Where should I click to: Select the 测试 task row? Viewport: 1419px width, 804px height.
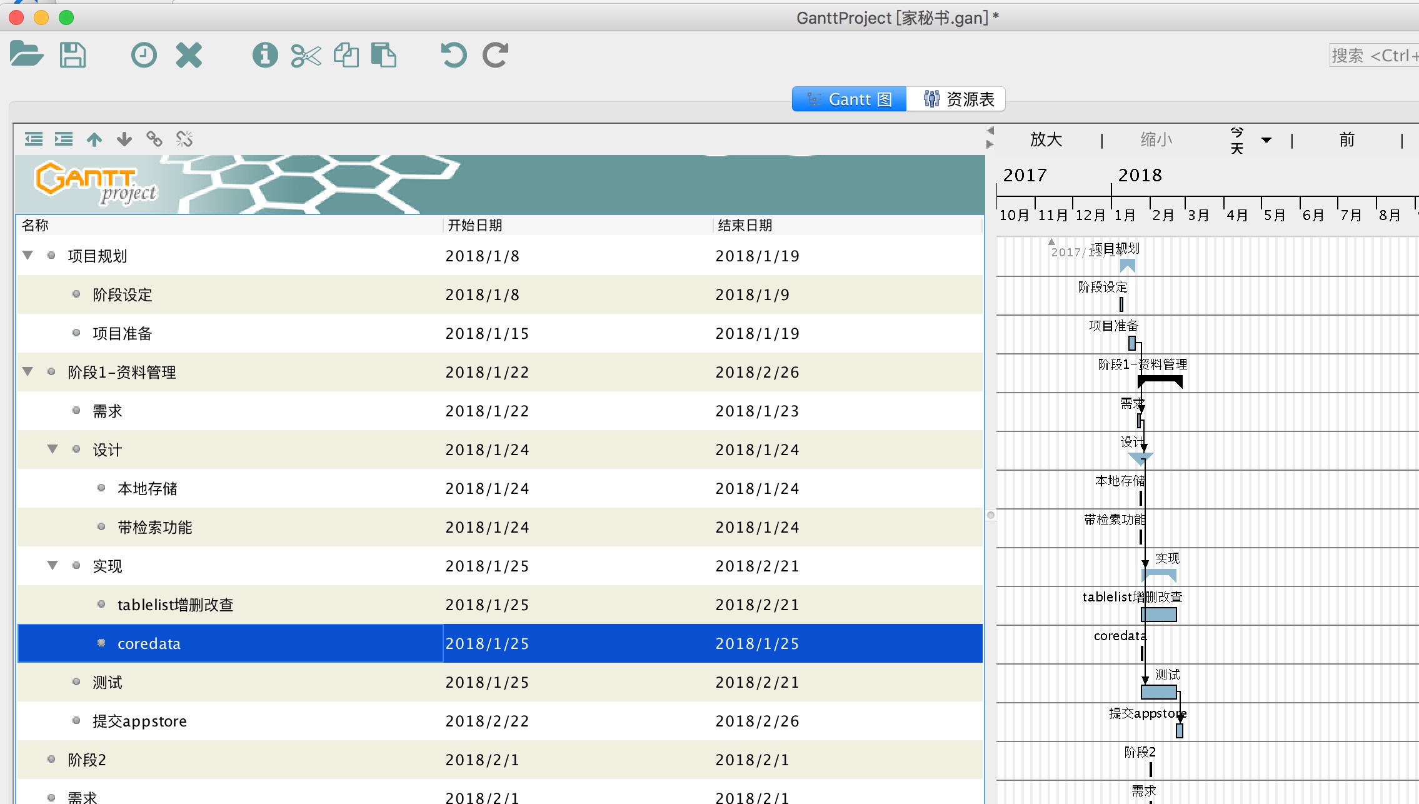point(499,682)
